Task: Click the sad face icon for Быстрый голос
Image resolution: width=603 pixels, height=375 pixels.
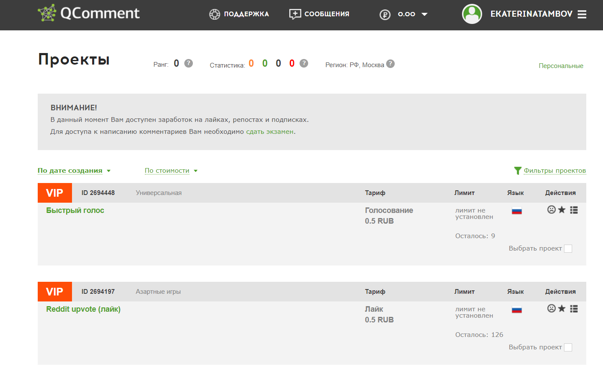Action: [552, 210]
